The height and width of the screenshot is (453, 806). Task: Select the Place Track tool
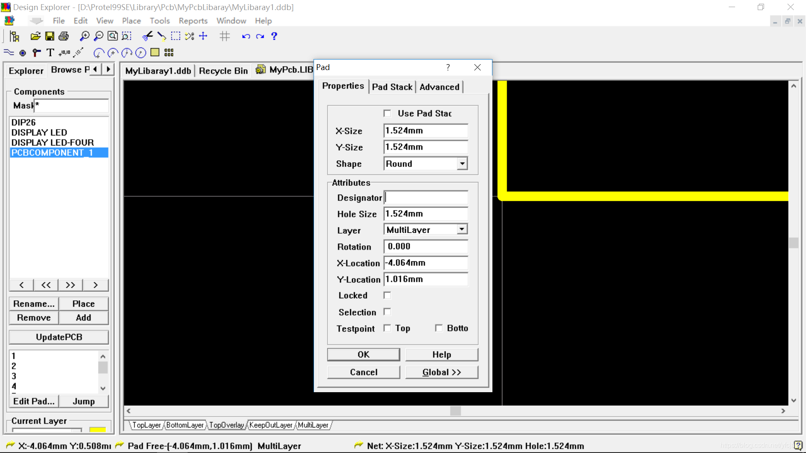point(9,53)
